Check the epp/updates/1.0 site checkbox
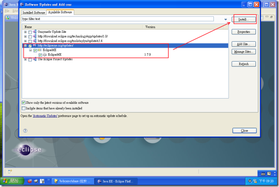The image size is (279, 187). 30,37
